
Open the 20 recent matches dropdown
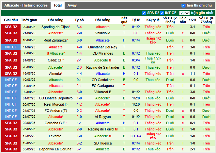pos(184,13)
